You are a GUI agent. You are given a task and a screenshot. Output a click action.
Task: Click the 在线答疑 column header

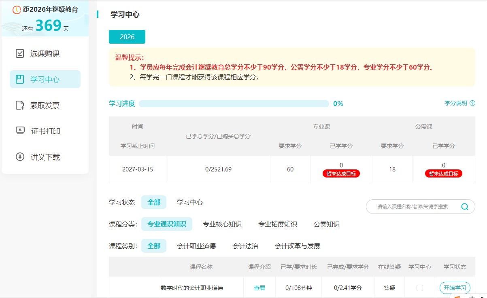coord(389,267)
